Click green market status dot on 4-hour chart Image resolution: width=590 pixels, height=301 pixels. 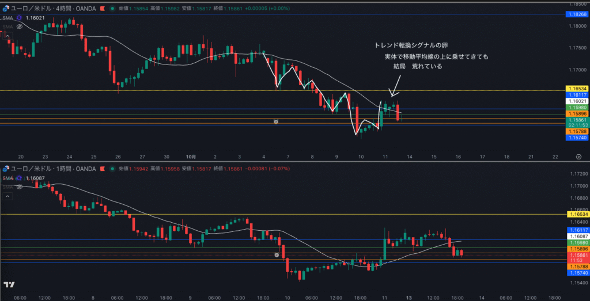click(x=111, y=9)
